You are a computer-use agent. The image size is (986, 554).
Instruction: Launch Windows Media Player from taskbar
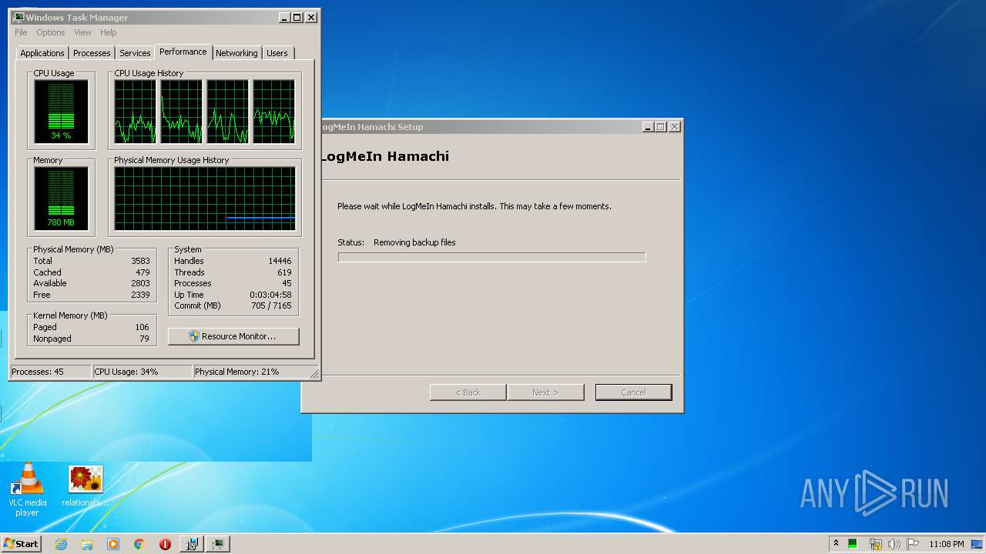coord(113,544)
